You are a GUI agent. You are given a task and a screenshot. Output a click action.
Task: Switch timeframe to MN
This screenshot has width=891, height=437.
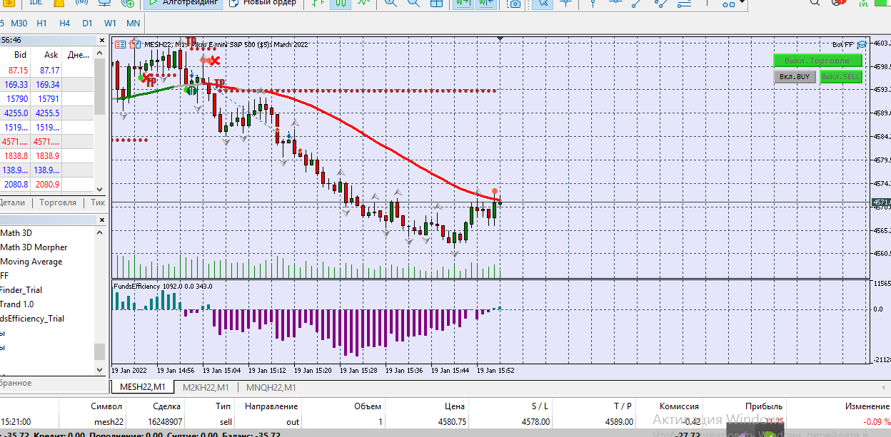pos(134,24)
